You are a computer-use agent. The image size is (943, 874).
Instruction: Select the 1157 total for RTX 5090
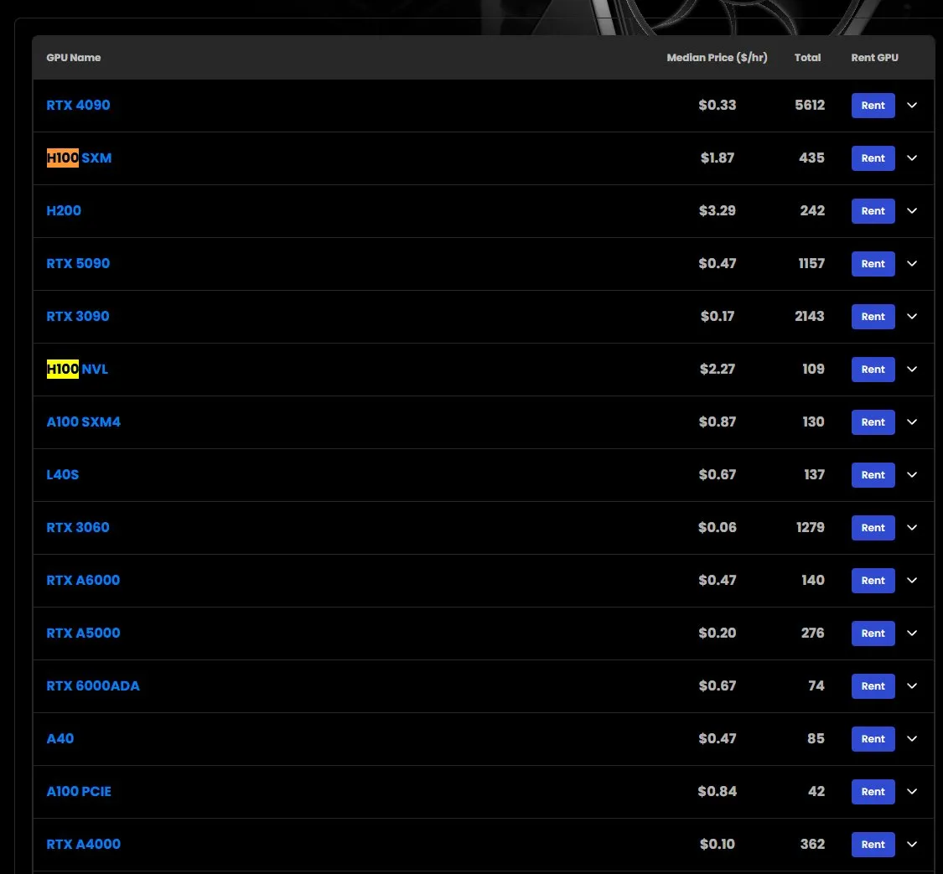(x=811, y=263)
